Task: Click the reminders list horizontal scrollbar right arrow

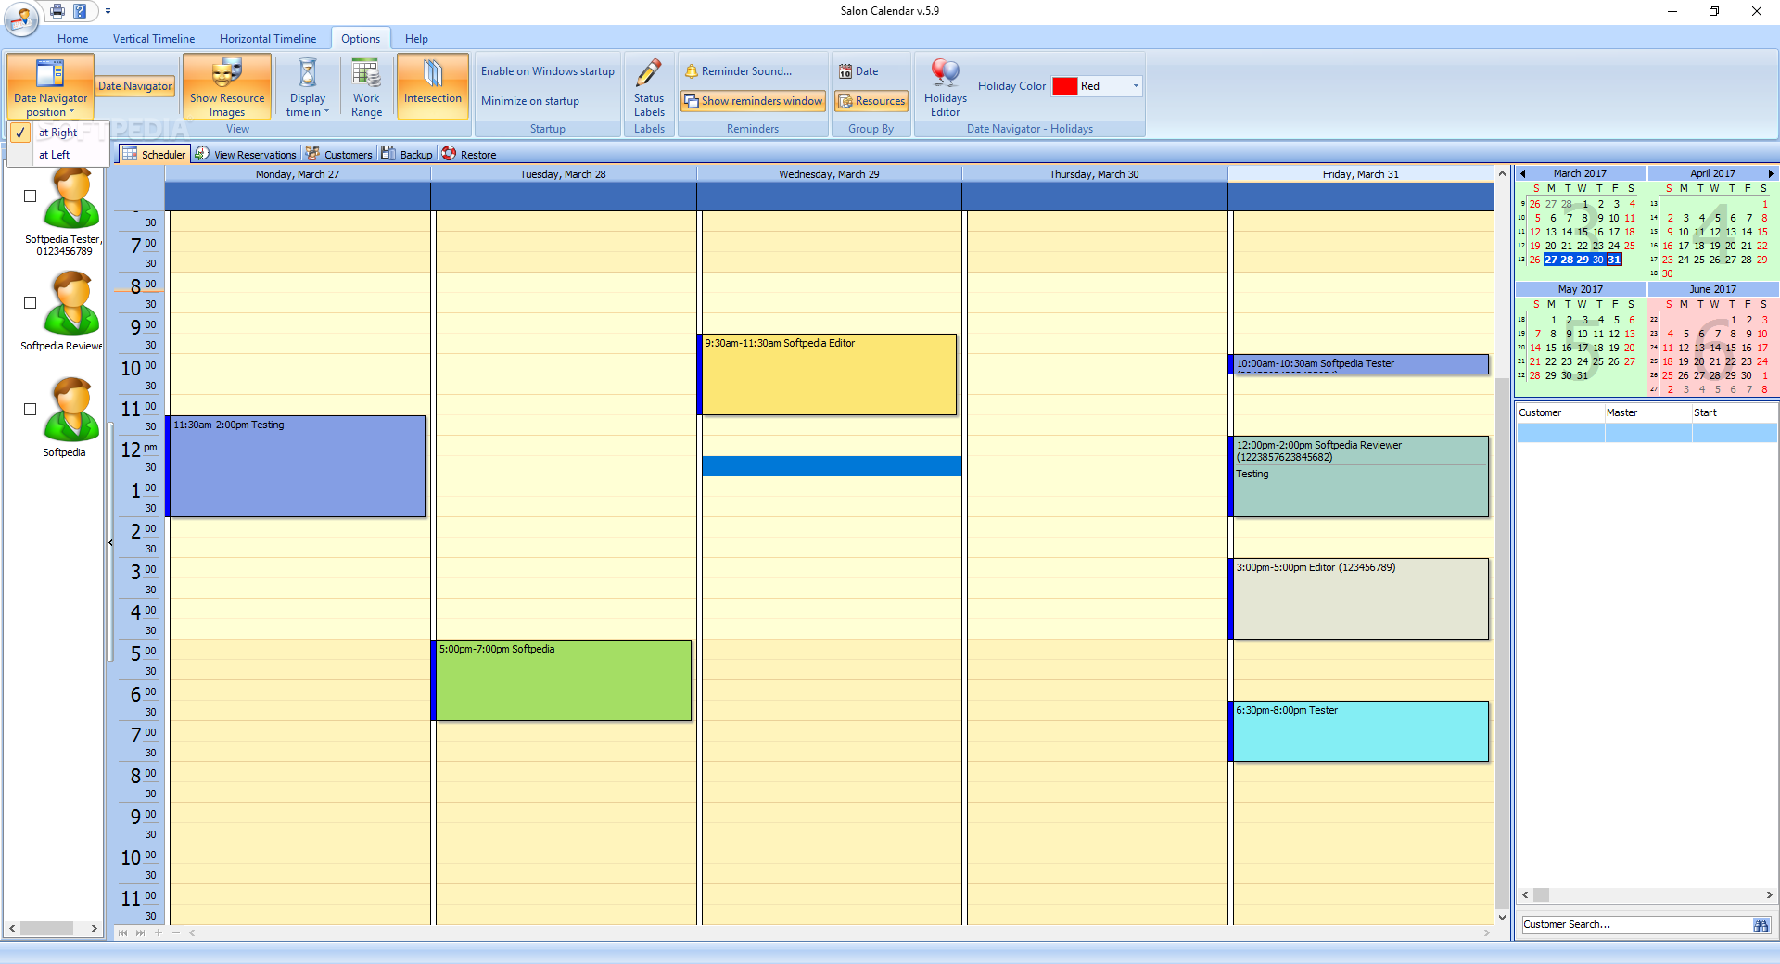Action: click(1770, 895)
